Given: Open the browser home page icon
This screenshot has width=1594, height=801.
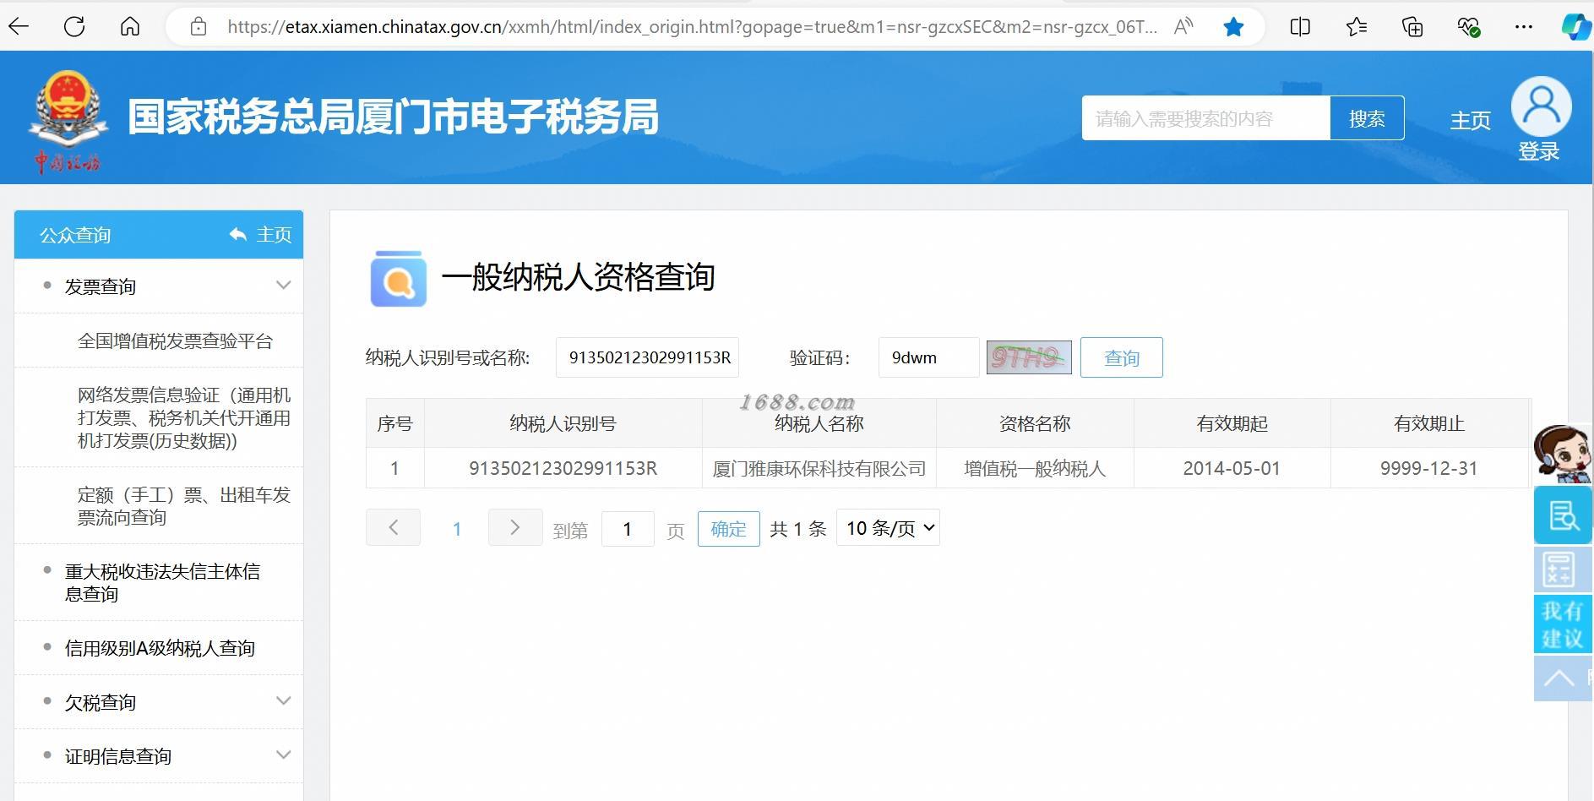Looking at the screenshot, I should (130, 26).
